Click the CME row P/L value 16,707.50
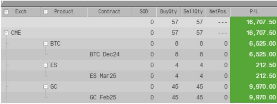 (x=261, y=33)
